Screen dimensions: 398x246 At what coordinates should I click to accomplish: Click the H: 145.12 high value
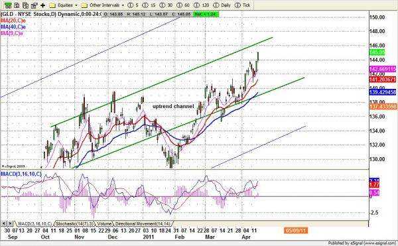136,14
